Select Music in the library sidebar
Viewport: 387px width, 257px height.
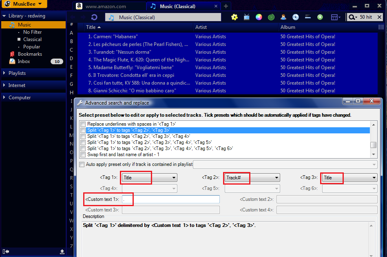[33, 25]
